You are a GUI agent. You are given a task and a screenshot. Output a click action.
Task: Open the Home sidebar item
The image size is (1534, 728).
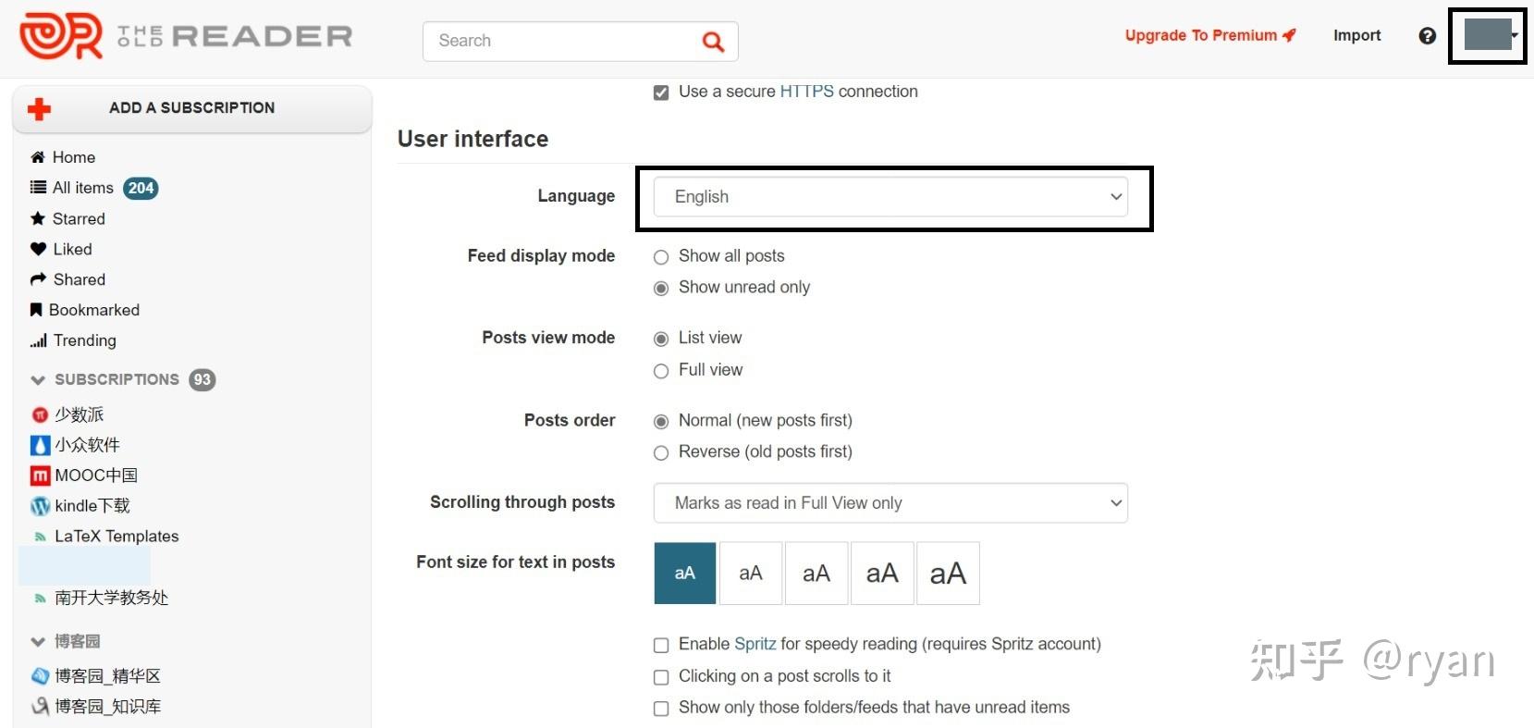click(73, 157)
